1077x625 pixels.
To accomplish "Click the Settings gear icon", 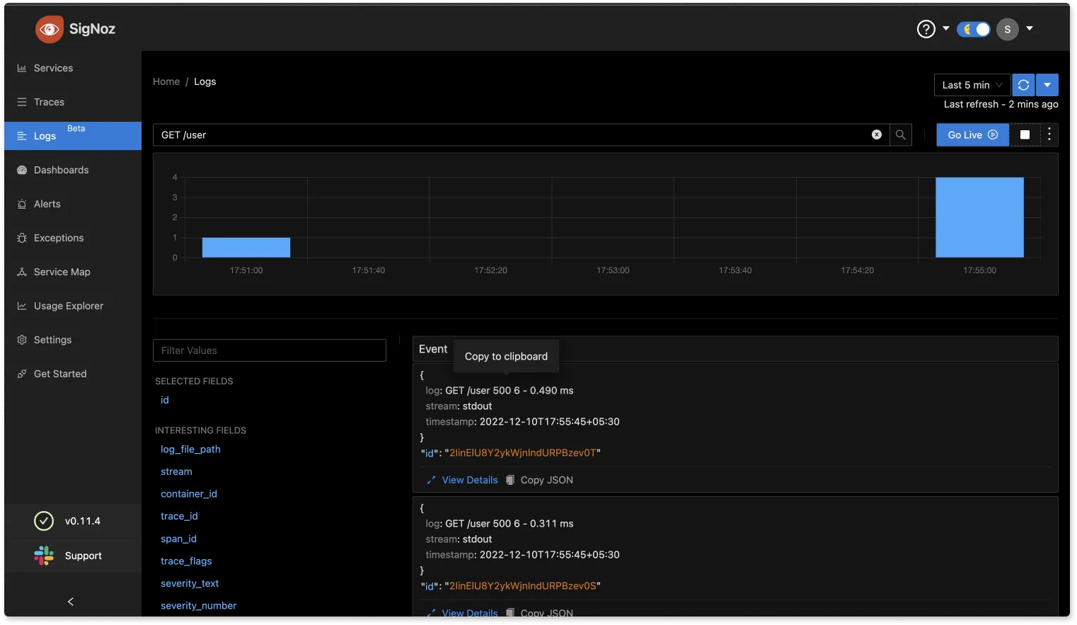I will 22,340.
